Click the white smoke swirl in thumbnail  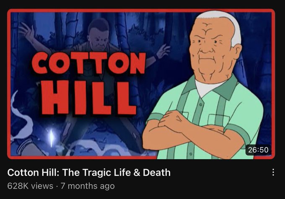21,118
